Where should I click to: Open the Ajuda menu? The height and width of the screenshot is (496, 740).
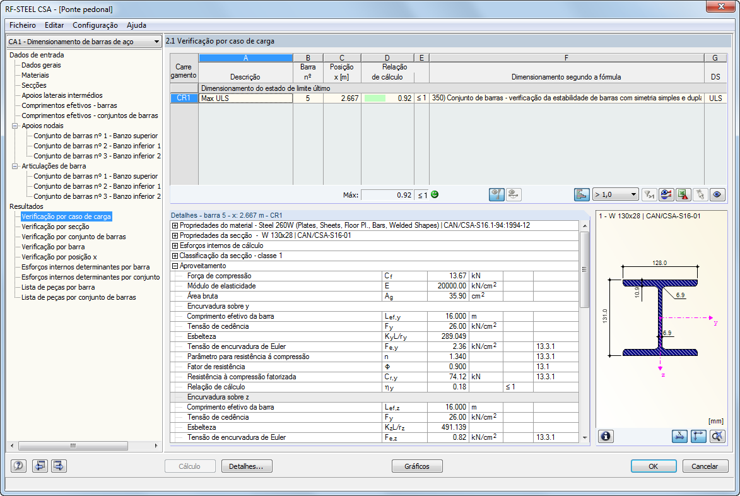click(136, 25)
